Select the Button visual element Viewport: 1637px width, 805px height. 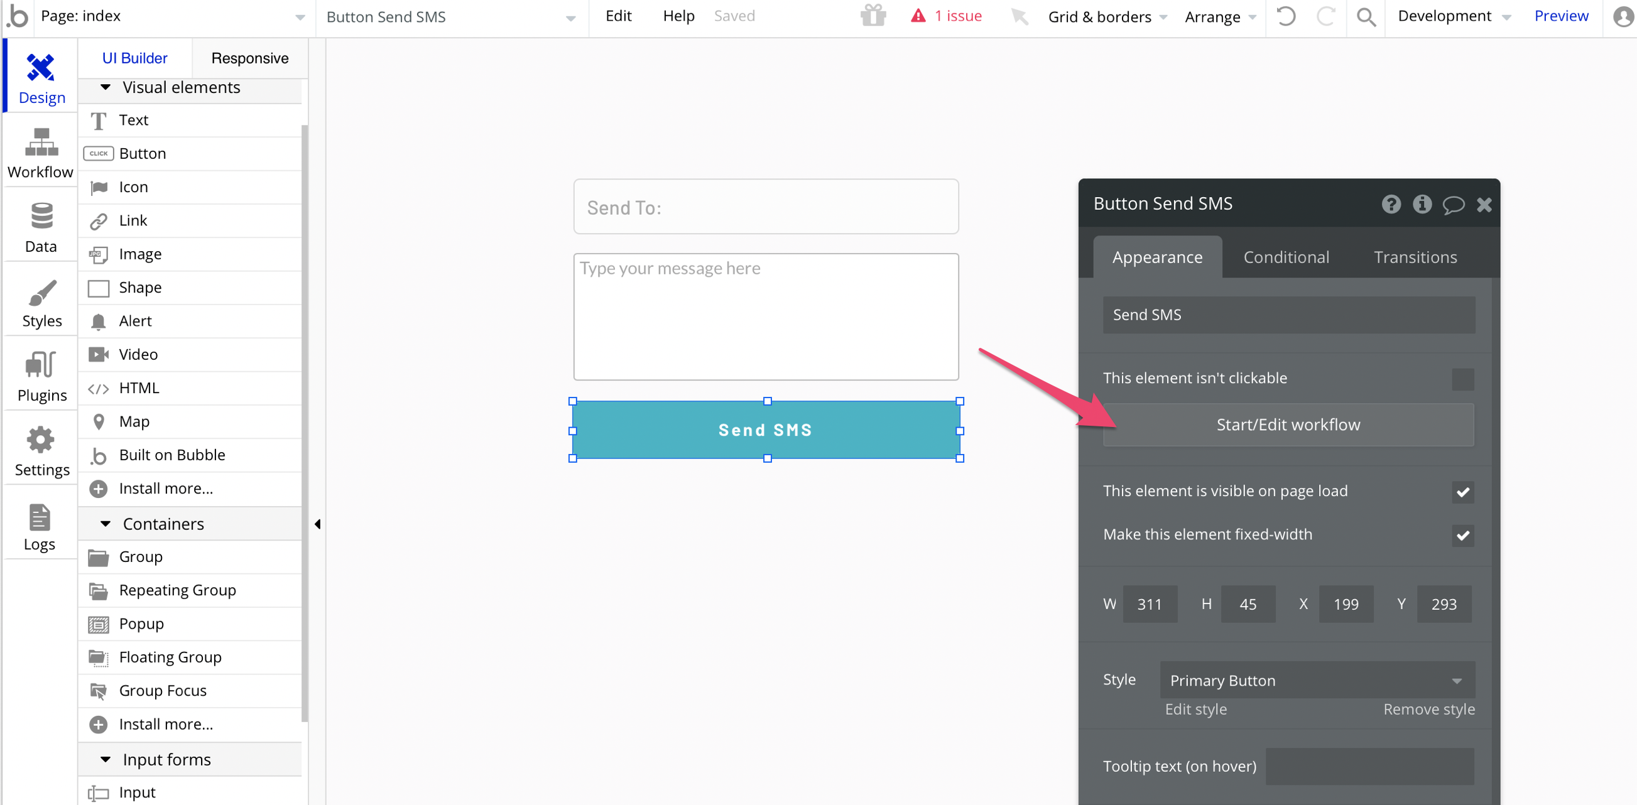[x=189, y=154]
